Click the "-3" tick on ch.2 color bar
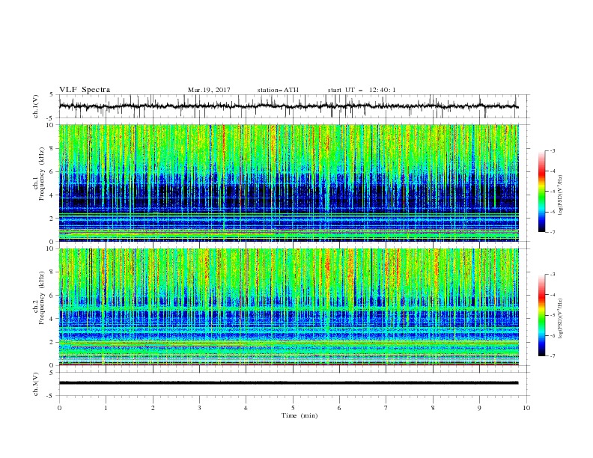The height and width of the screenshot is (458, 593). [553, 275]
